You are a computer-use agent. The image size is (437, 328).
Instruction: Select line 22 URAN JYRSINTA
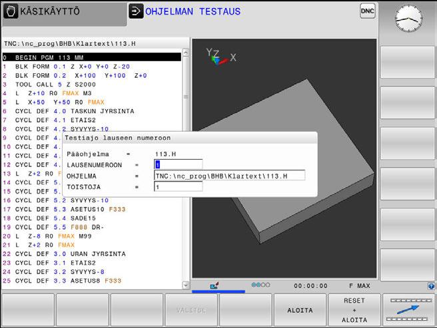(x=92, y=253)
